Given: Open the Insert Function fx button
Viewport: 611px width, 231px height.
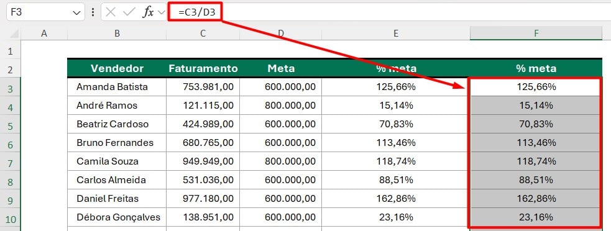Looking at the screenshot, I should (148, 12).
